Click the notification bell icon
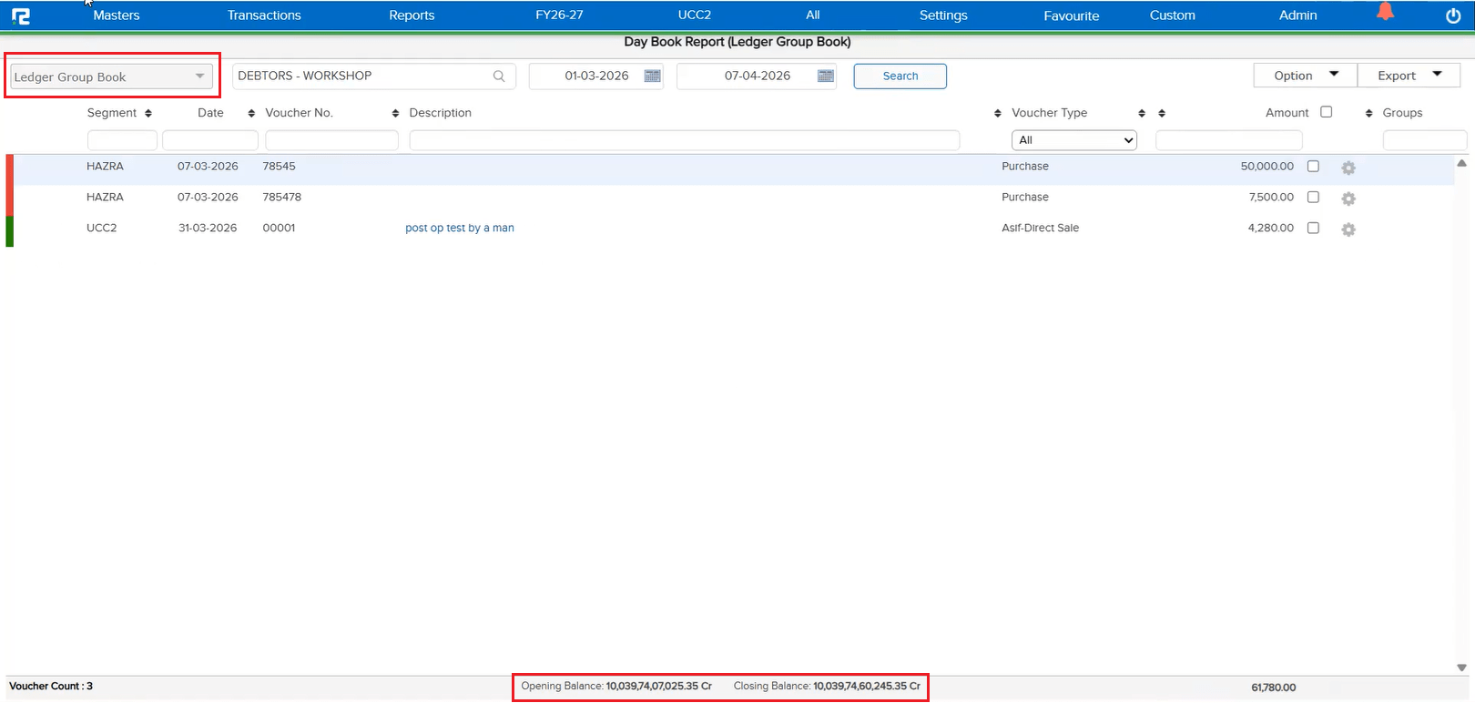 pos(1385,12)
